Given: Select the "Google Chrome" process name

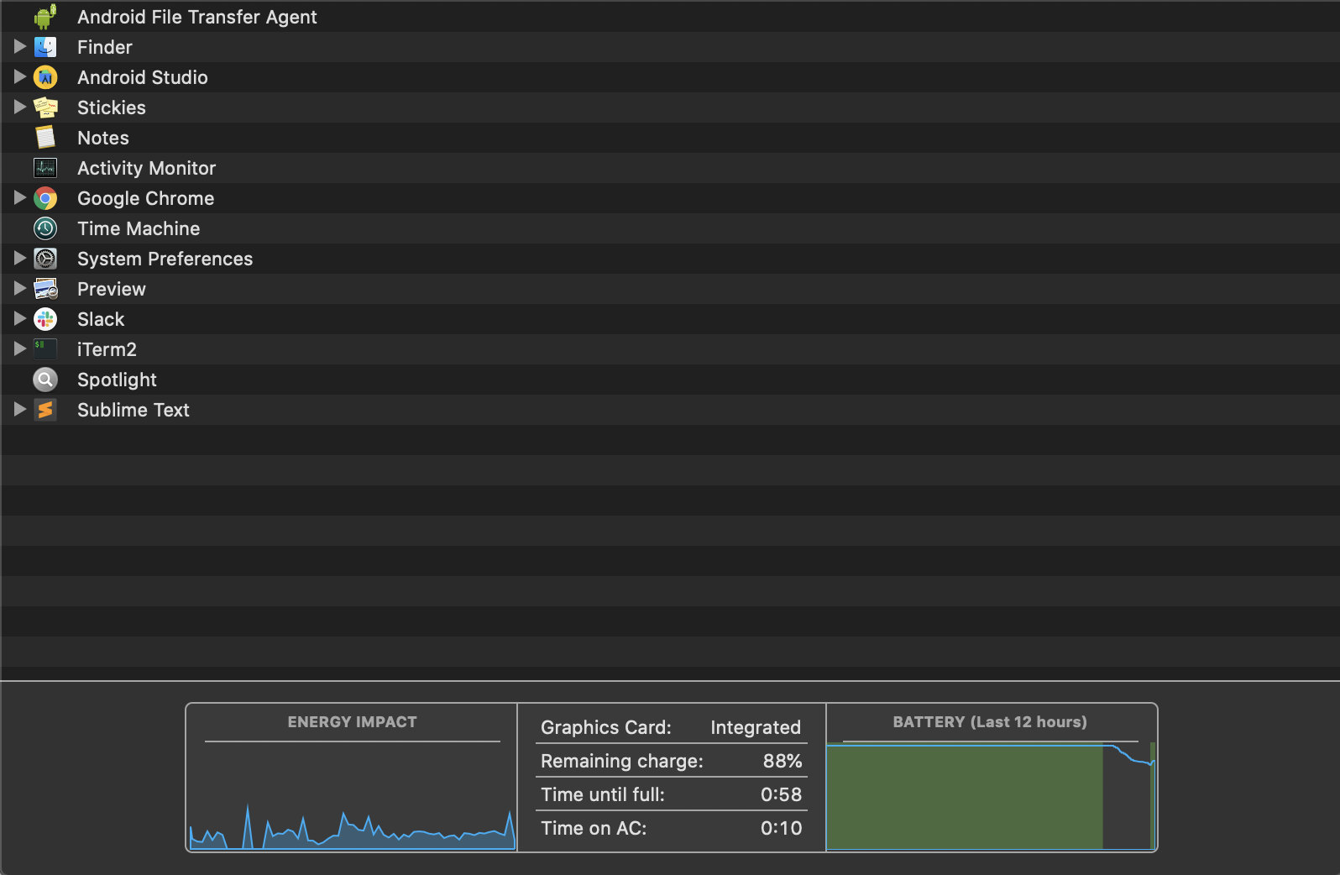Looking at the screenshot, I should tap(146, 198).
